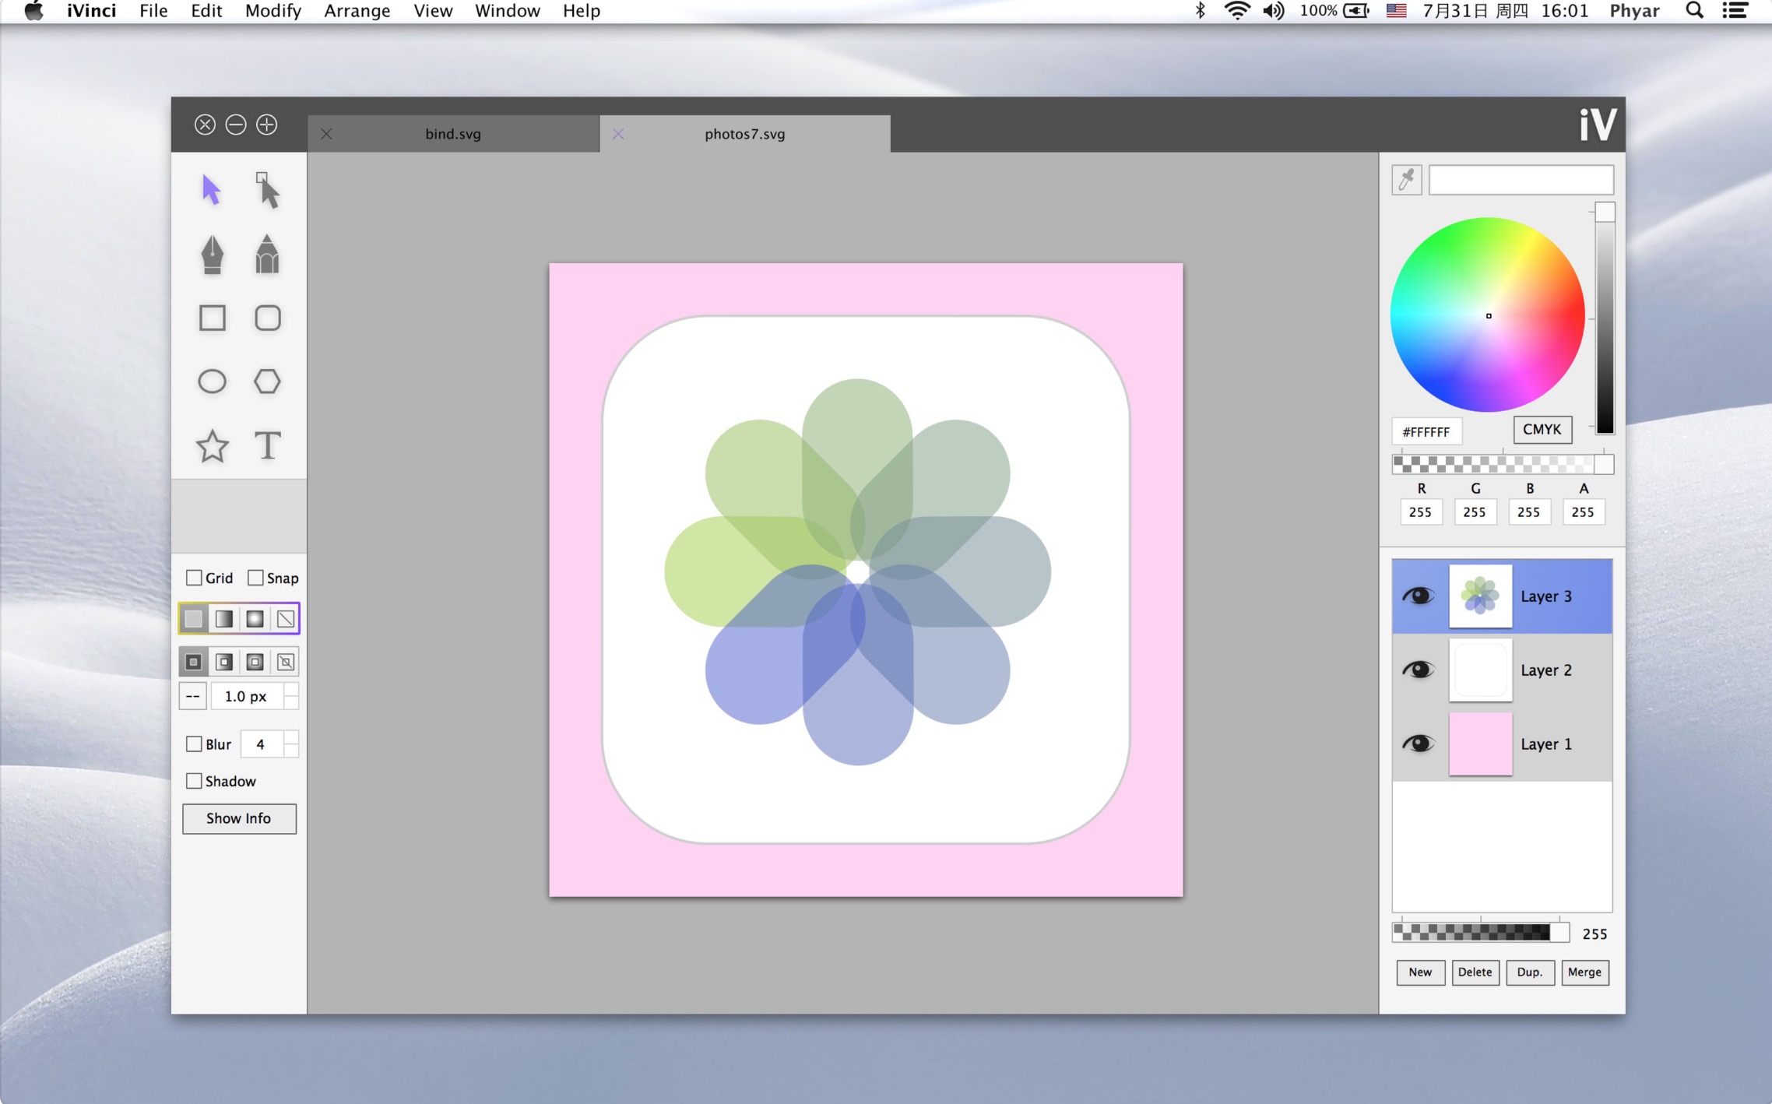
Task: Click the Blur amount stepper
Action: point(291,744)
